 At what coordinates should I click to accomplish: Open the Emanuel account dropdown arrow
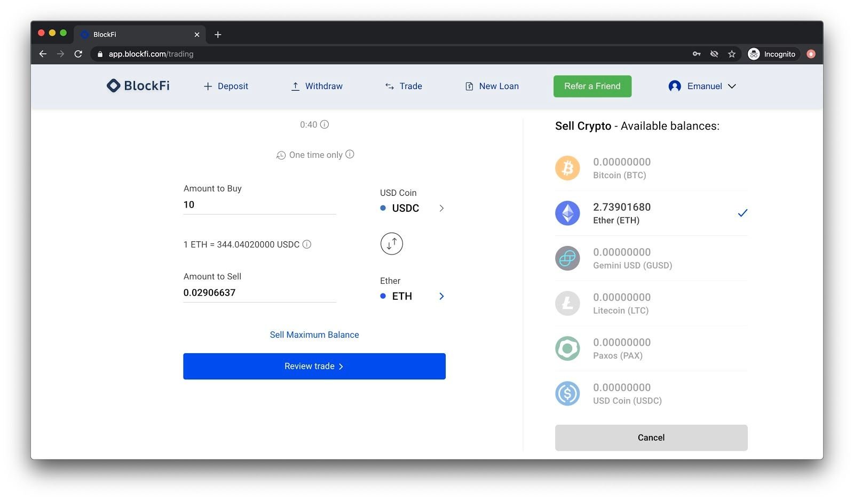pyautogui.click(x=732, y=86)
